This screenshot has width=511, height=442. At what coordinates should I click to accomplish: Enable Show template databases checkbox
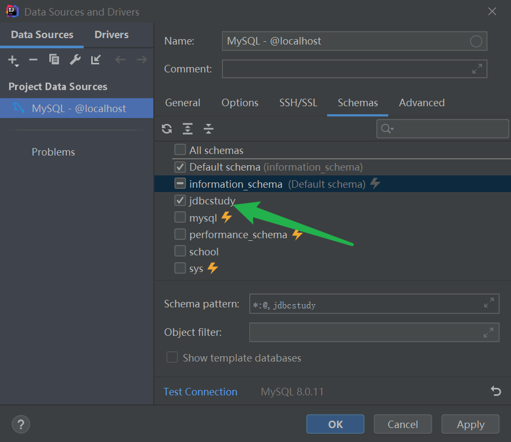tap(172, 357)
